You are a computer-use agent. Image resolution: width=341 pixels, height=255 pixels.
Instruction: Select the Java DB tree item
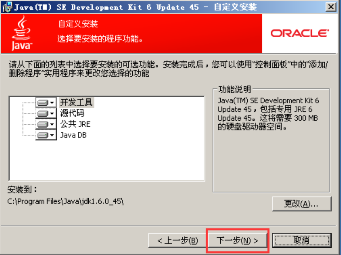coord(73,135)
